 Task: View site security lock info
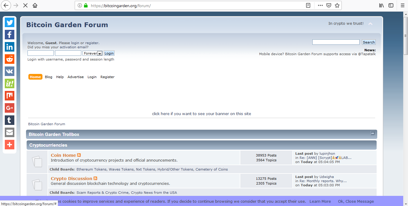click(x=86, y=5)
